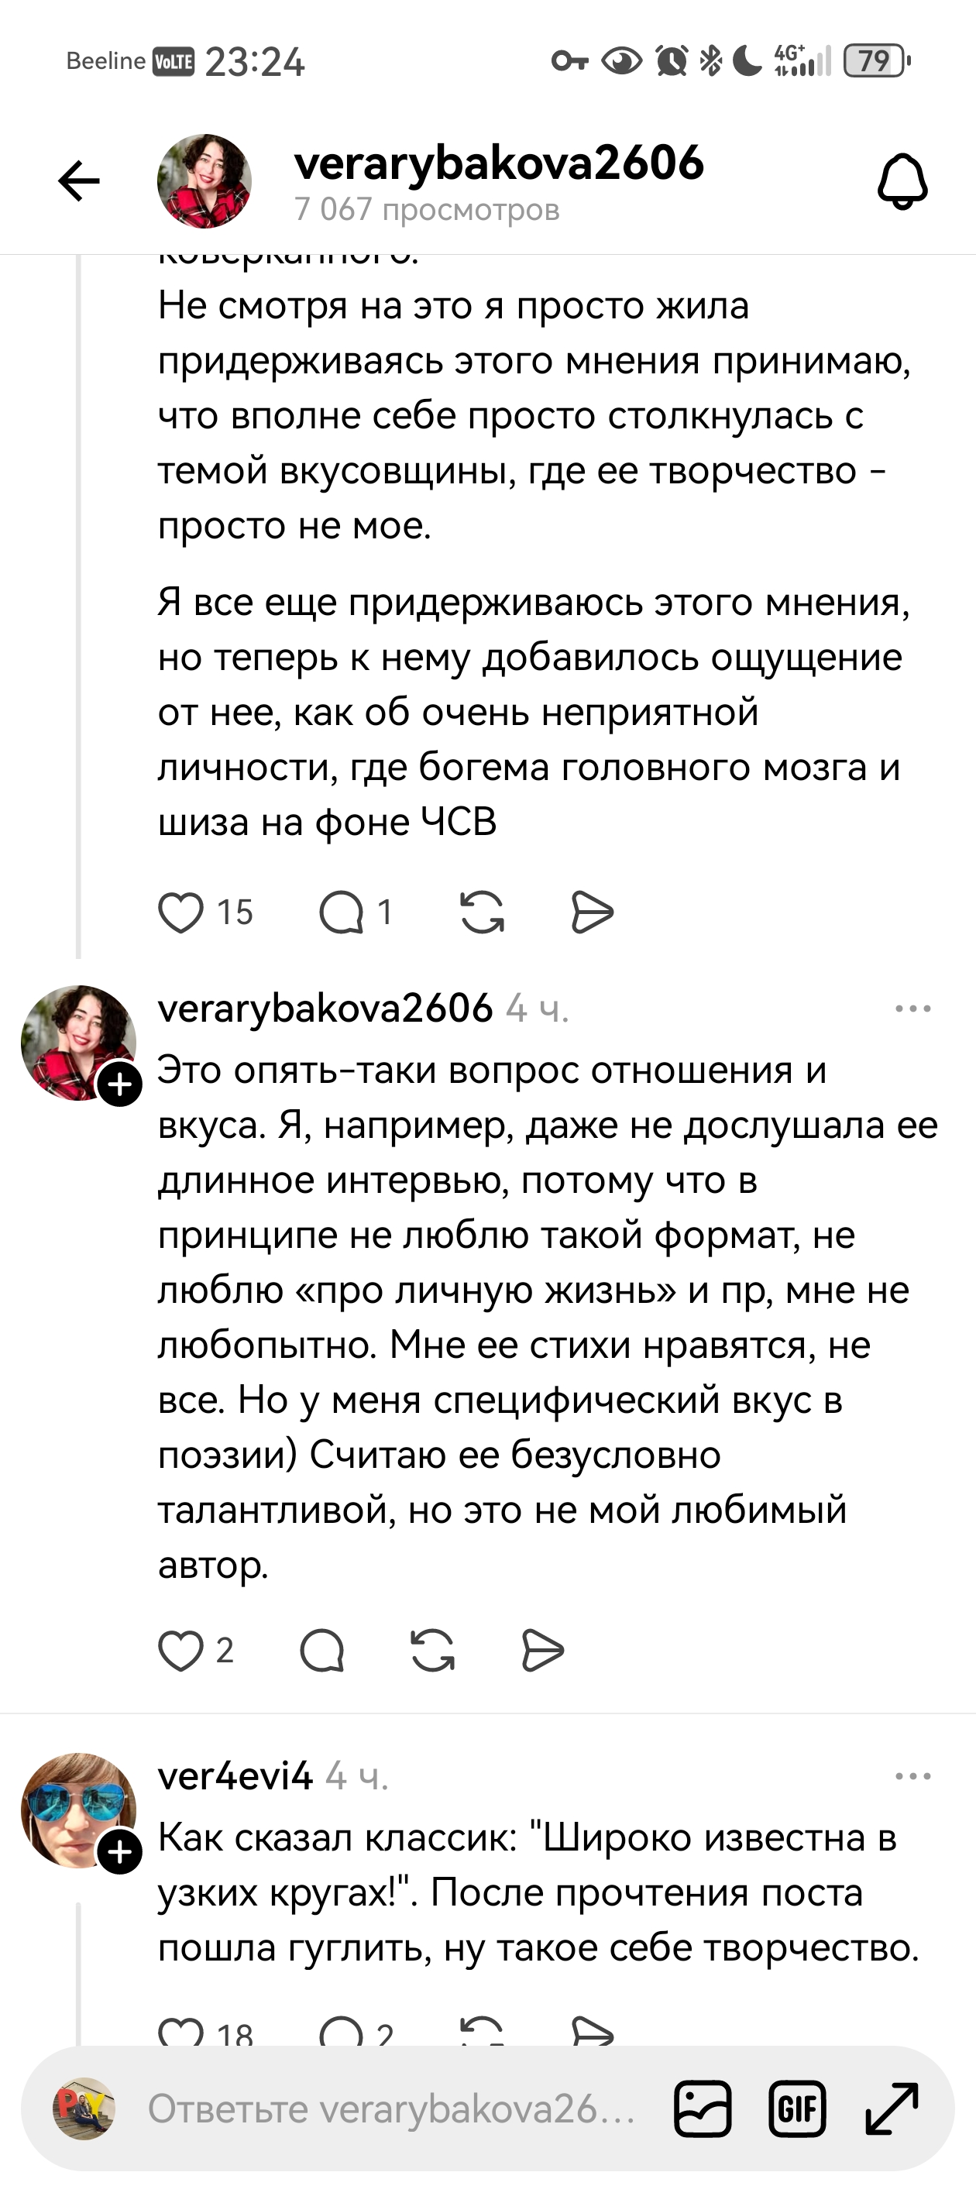This screenshot has height=2203, width=976.
Task: Open more options for ver4evi4's comment
Action: (x=912, y=1776)
